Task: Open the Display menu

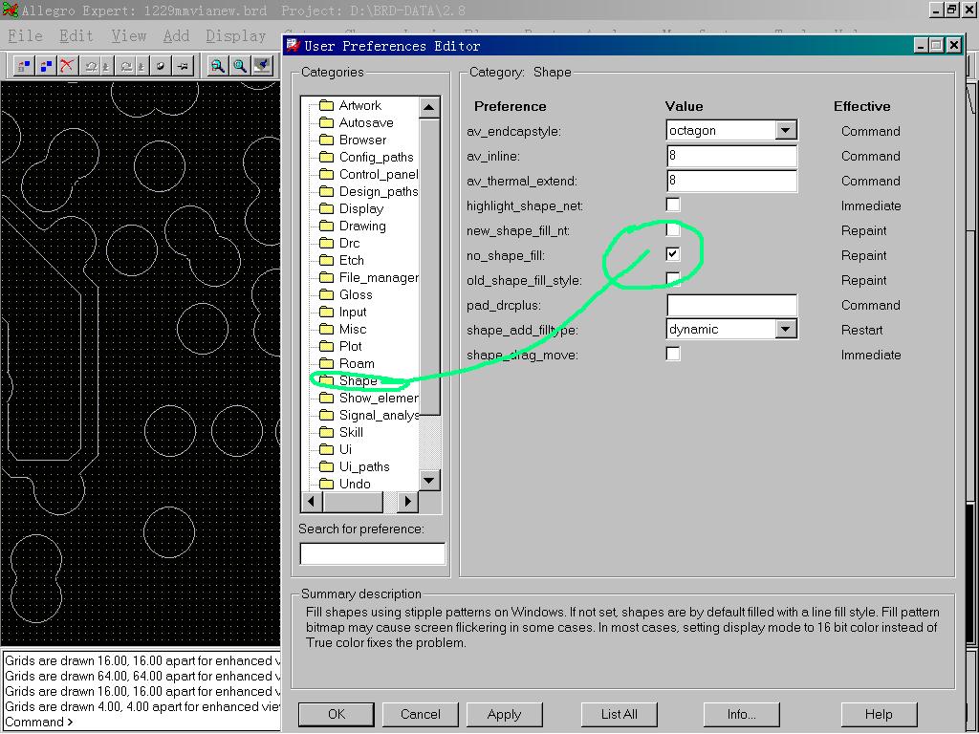Action: click(236, 36)
